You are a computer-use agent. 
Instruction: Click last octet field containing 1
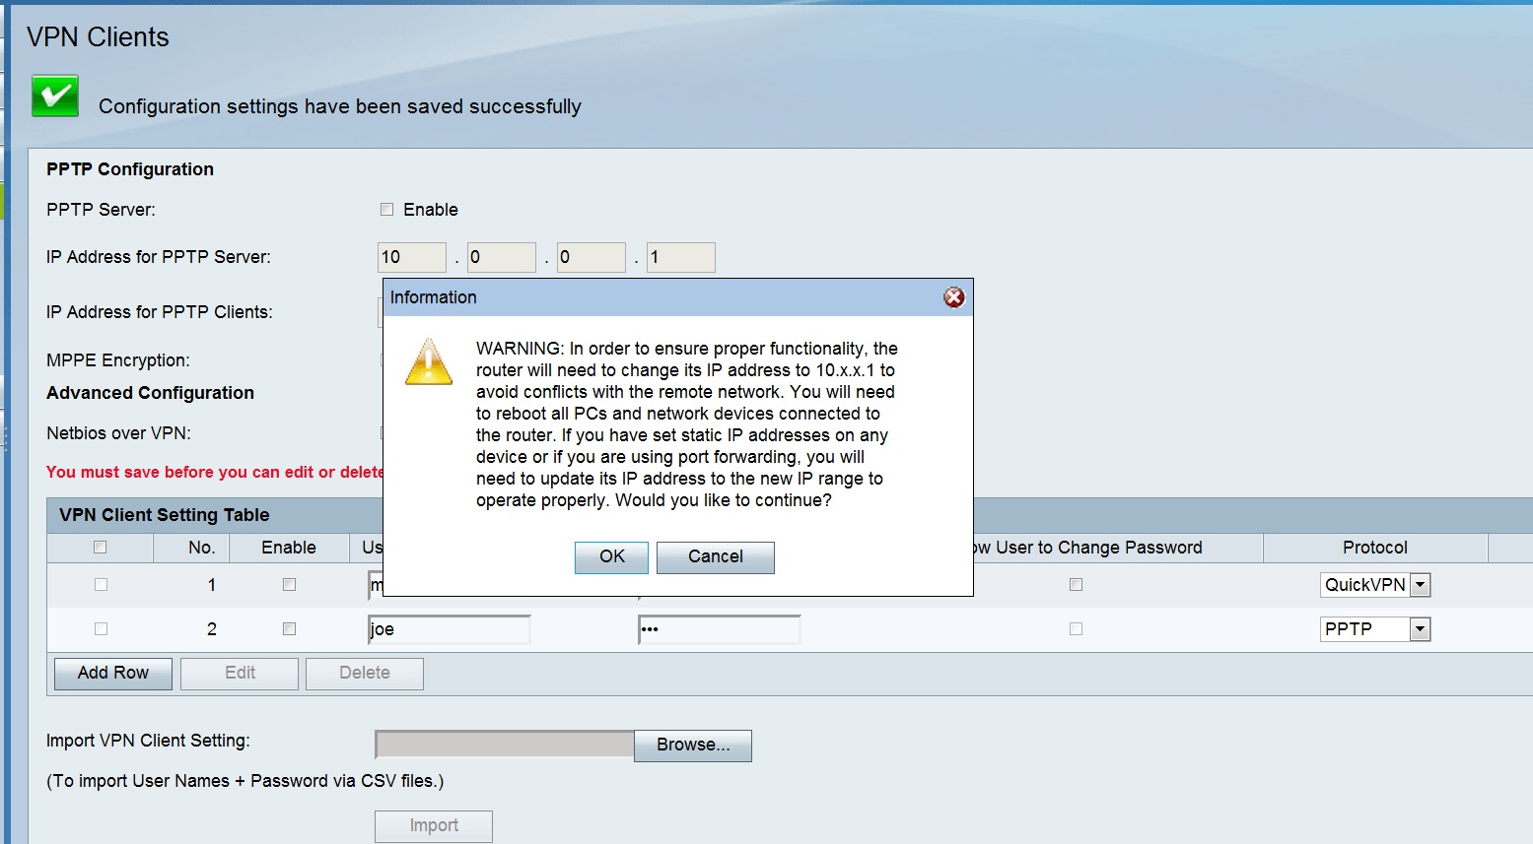pyautogui.click(x=681, y=257)
